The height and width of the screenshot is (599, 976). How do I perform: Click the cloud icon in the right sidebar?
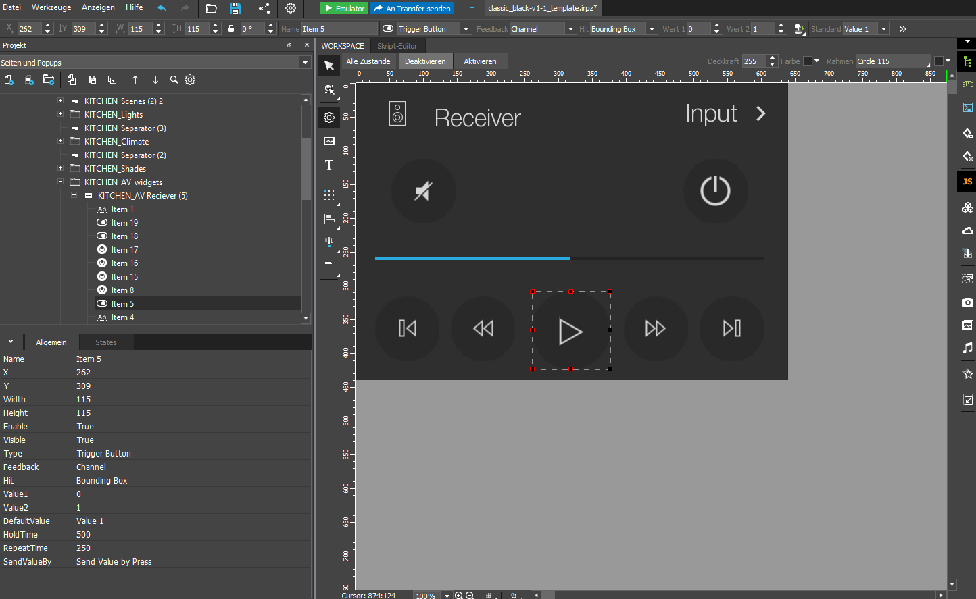(x=967, y=230)
